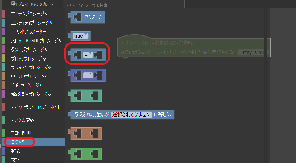Pick the bright green equals block at the bottom
Screen dimensions: 296x163
tap(85, 154)
